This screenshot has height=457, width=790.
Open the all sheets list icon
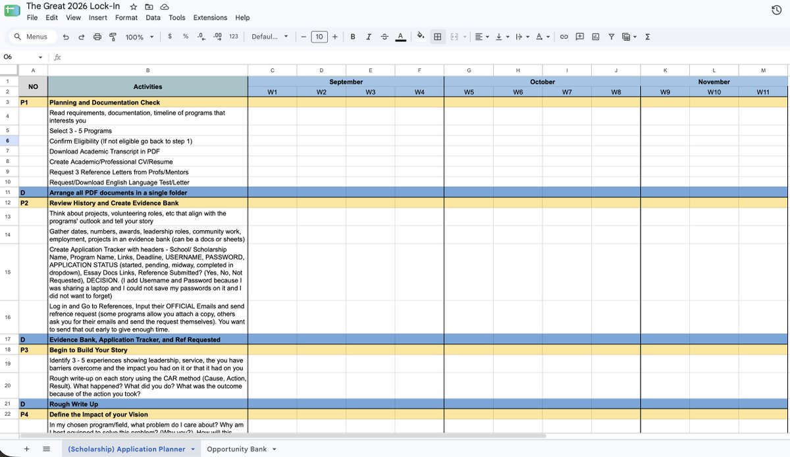coord(47,449)
